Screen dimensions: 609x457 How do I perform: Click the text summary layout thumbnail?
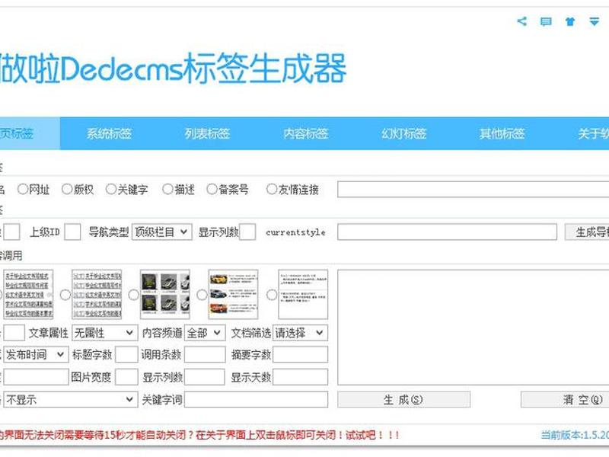point(303,295)
